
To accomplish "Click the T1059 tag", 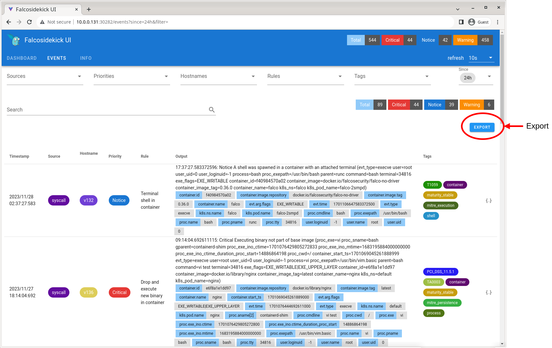I will coord(432,185).
